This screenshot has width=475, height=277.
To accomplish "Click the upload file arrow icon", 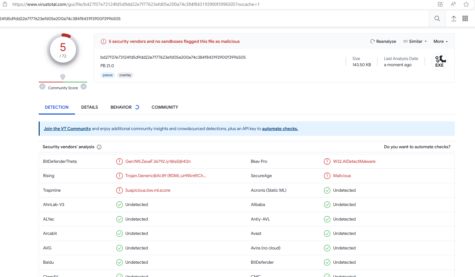I will tap(454, 18).
